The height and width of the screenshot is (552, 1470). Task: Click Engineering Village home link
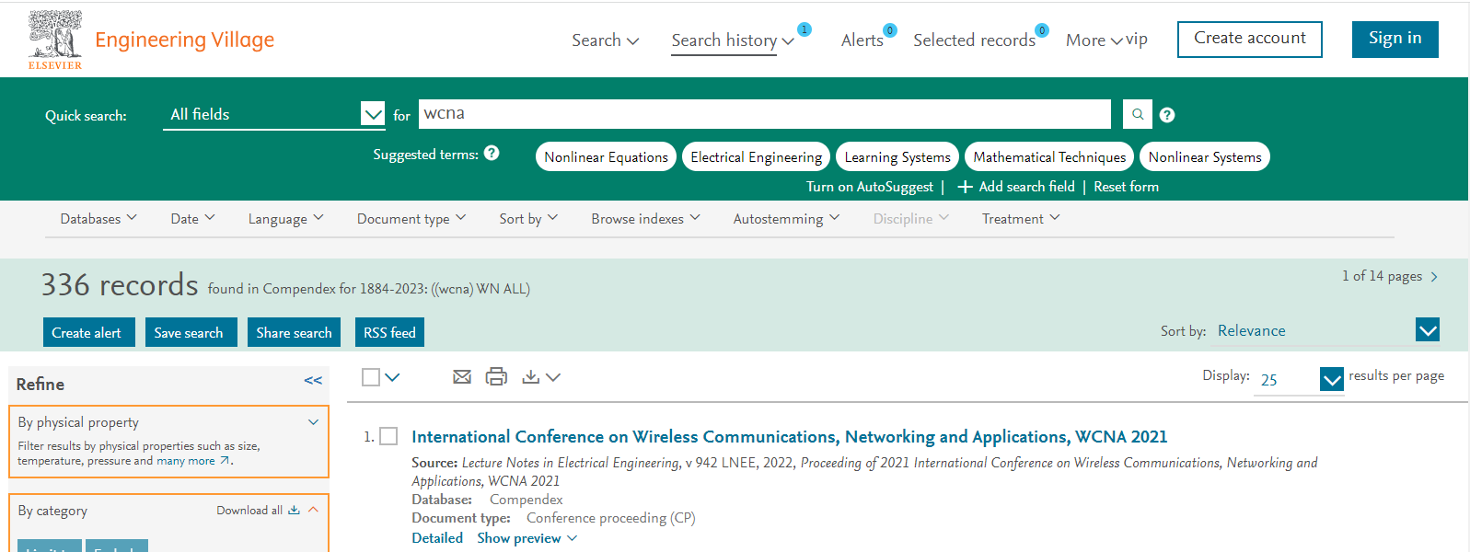pos(184,40)
